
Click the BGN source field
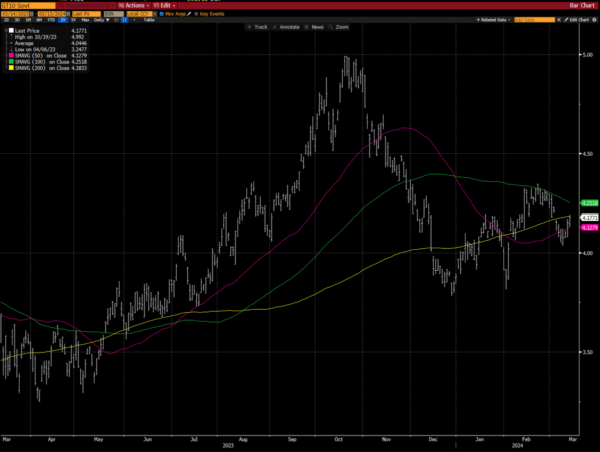113,14
